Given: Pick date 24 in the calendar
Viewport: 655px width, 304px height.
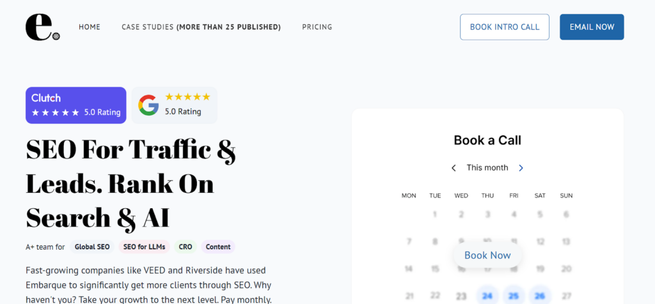Looking at the screenshot, I should pyautogui.click(x=487, y=296).
